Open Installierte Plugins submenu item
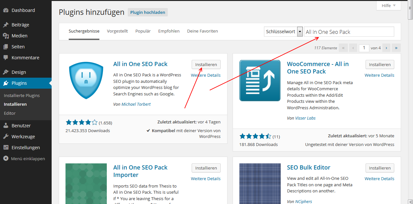413x204 pixels. click(22, 95)
